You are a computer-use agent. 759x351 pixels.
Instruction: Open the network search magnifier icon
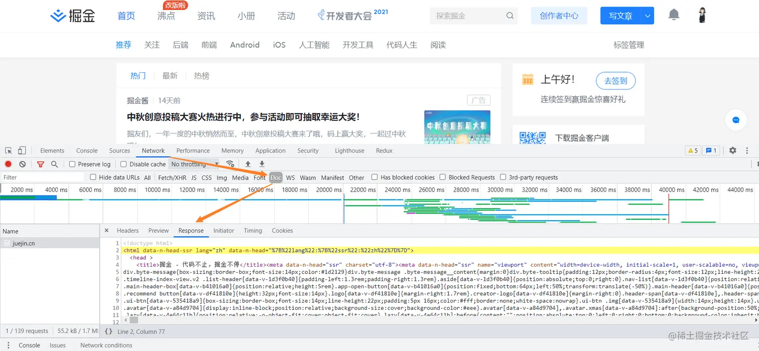pyautogui.click(x=54, y=164)
